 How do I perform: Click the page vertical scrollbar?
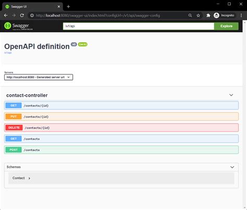pos(244,114)
